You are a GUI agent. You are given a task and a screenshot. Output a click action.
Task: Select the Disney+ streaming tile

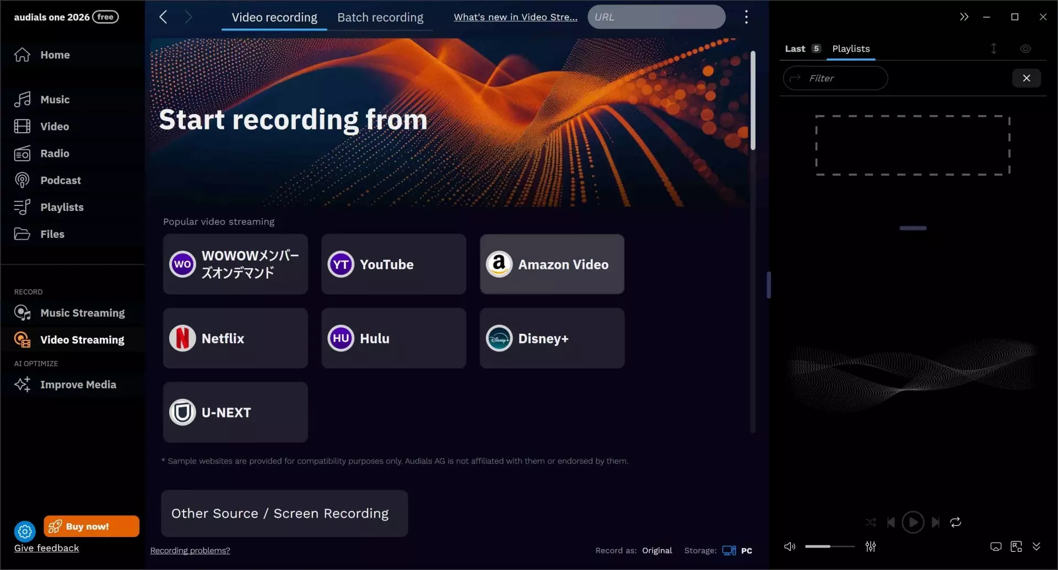point(552,338)
